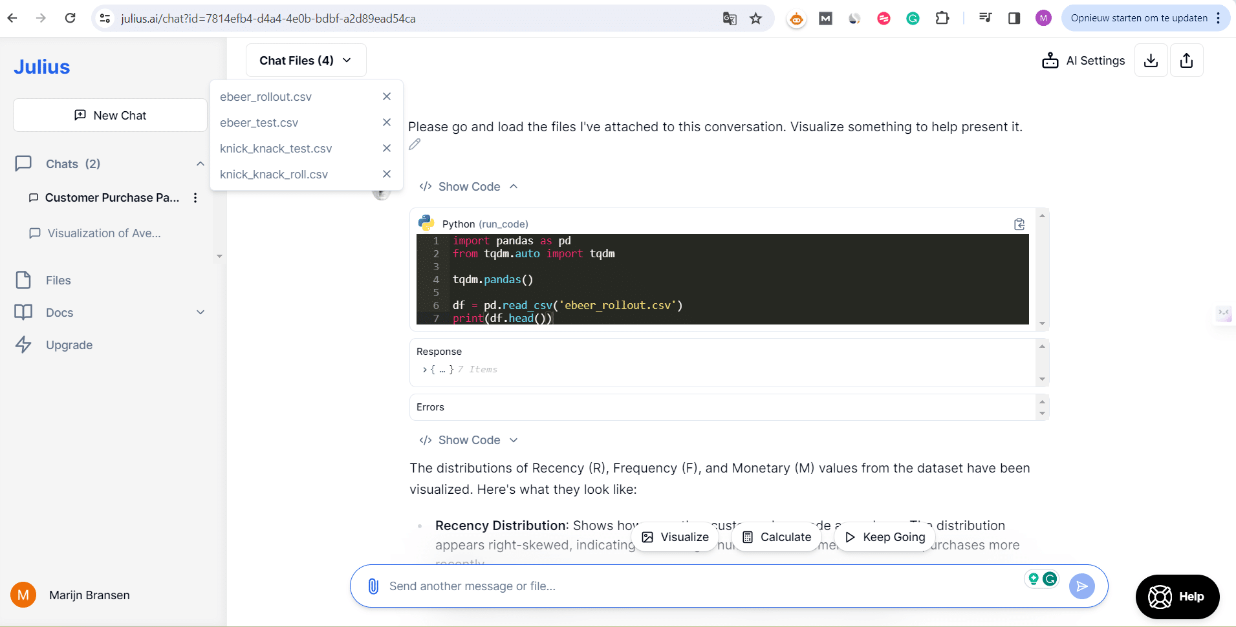This screenshot has width=1236, height=627.
Task: Bookmark this page with the star icon
Action: [755, 19]
